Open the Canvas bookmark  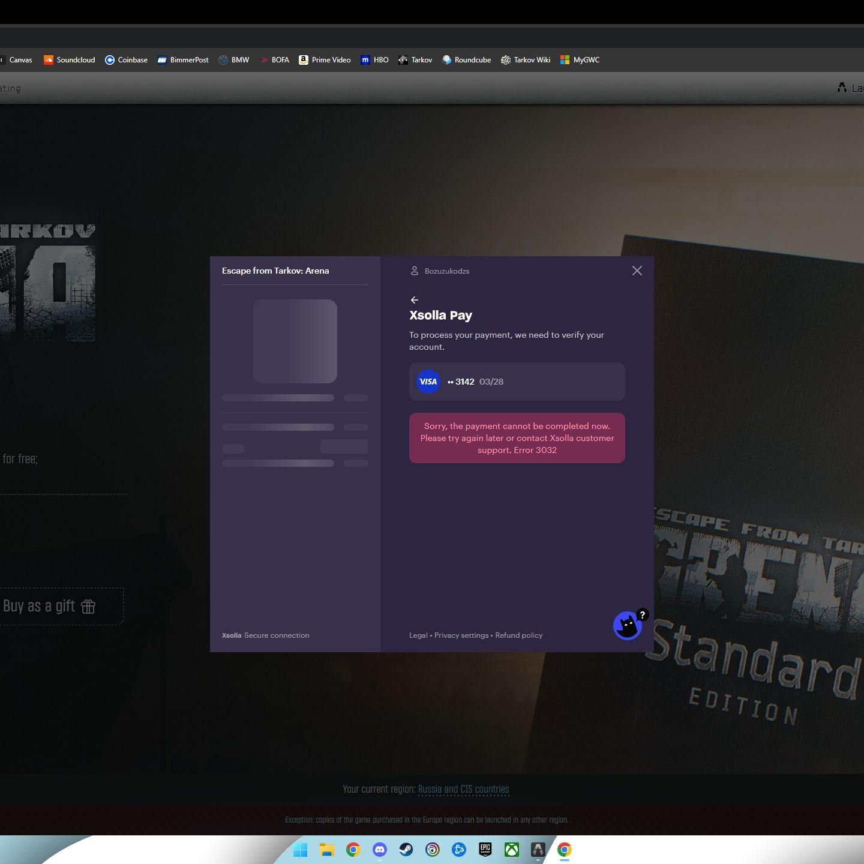16,60
